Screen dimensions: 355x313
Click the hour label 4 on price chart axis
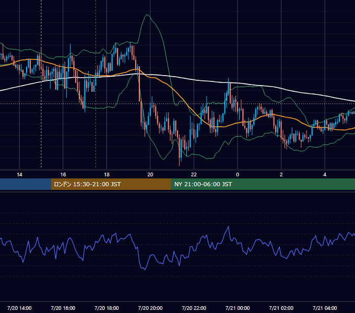tap(325, 175)
